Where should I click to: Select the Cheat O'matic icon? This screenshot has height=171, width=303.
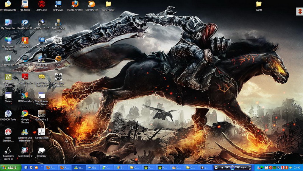42,81
